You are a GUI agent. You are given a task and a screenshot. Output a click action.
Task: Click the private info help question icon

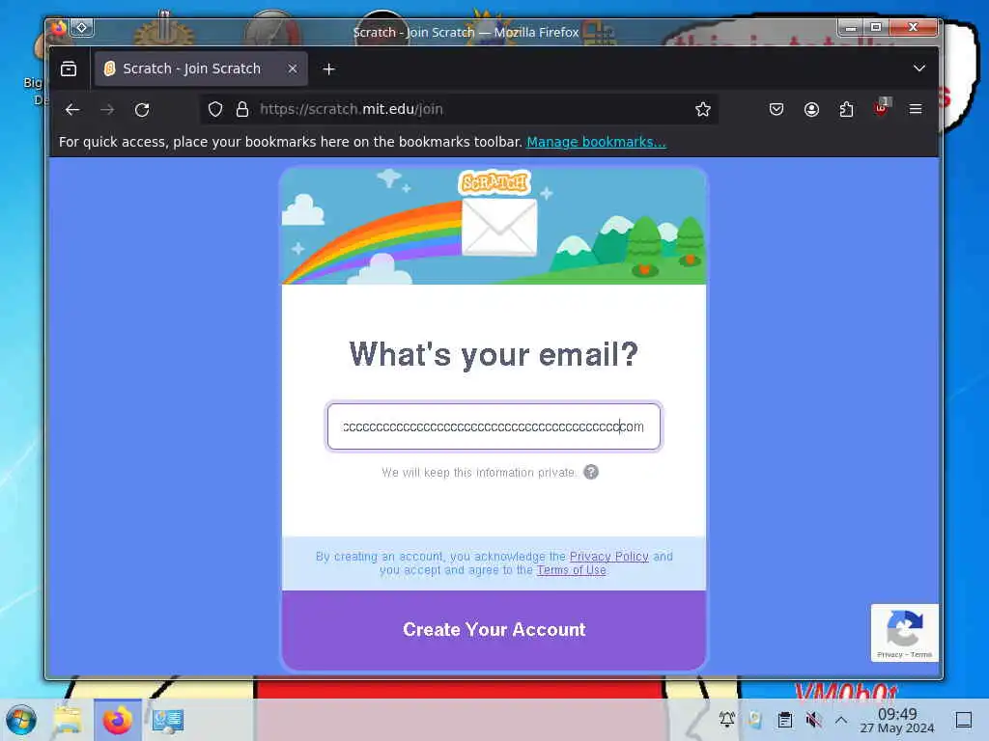(x=591, y=472)
